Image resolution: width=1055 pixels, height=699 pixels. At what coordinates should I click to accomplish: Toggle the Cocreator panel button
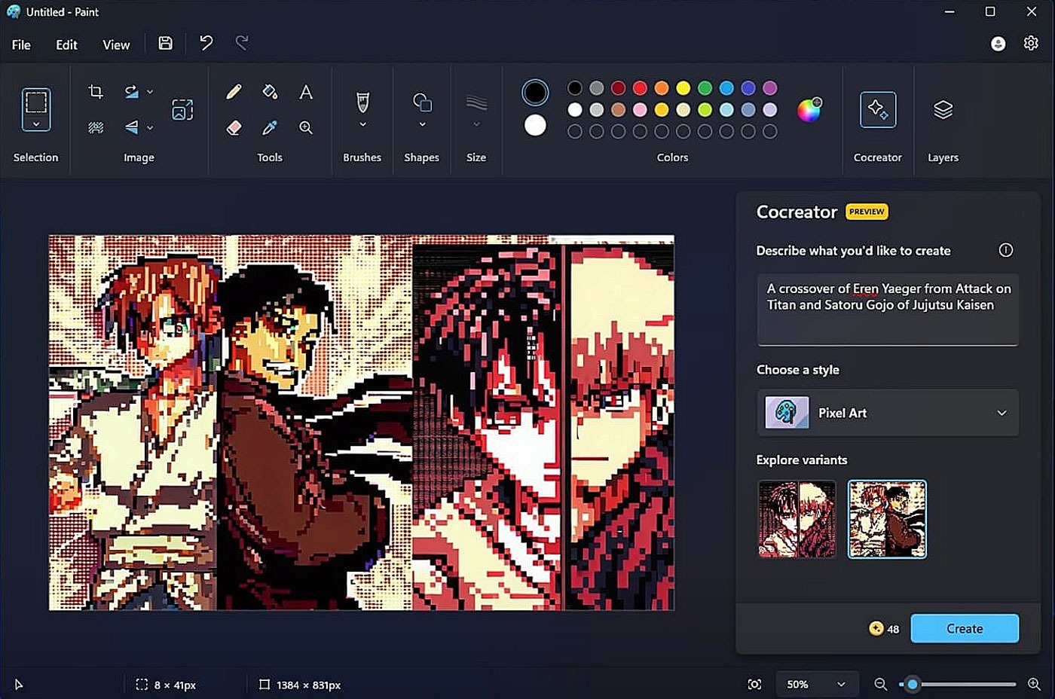coord(878,110)
